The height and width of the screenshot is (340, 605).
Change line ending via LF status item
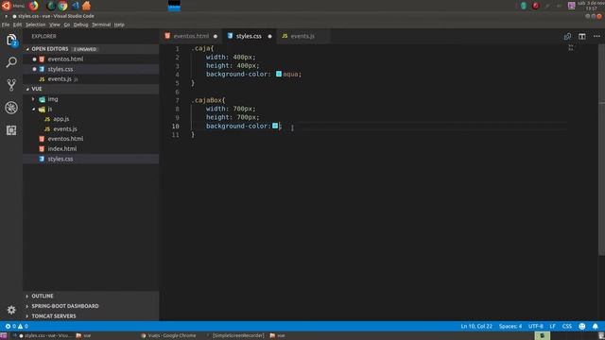tap(552, 326)
